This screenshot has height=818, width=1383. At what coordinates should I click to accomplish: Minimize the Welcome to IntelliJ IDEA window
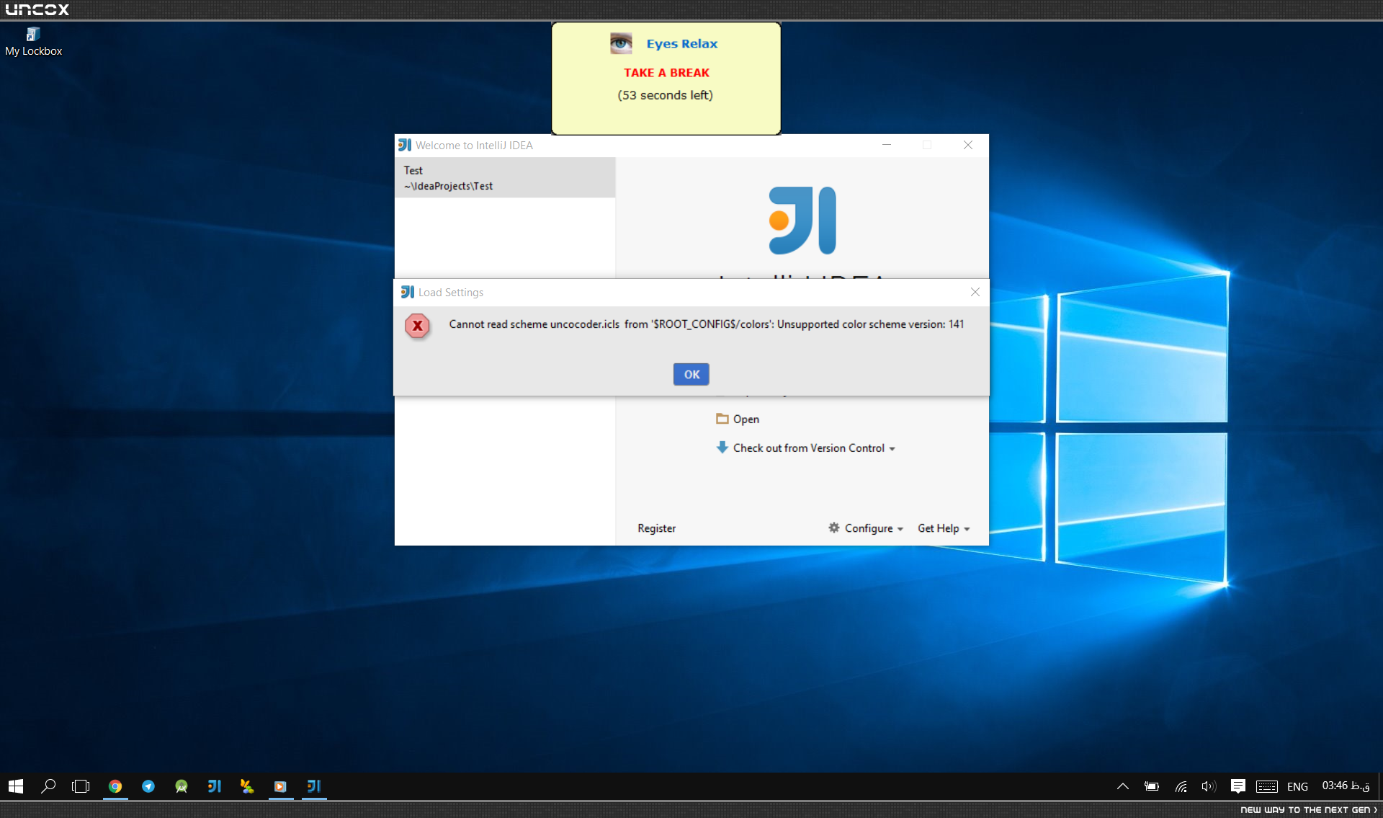coord(887,145)
